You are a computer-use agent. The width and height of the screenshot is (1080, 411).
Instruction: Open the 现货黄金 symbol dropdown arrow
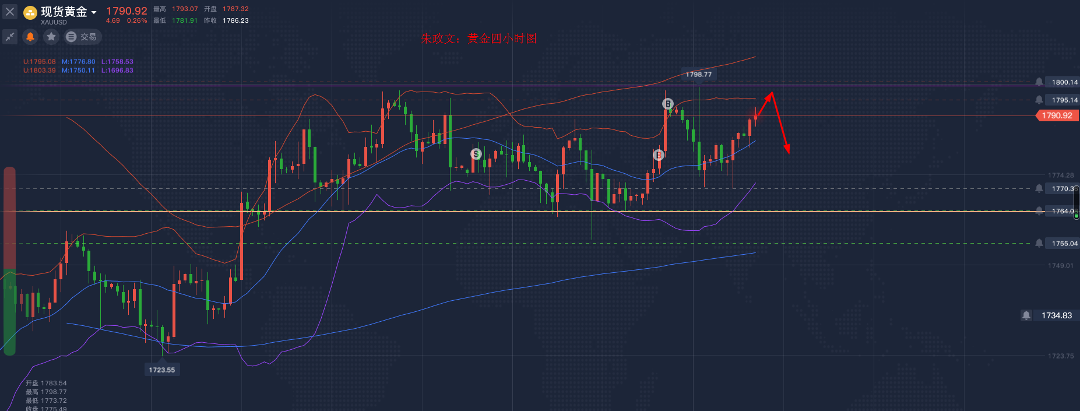click(94, 12)
